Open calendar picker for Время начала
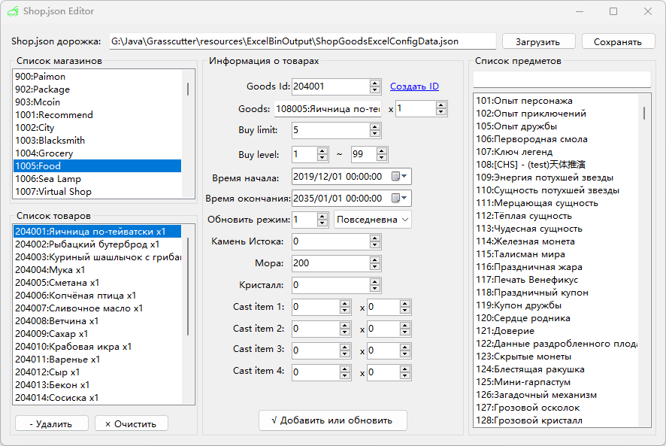The width and height of the screenshot is (666, 446). [x=401, y=177]
